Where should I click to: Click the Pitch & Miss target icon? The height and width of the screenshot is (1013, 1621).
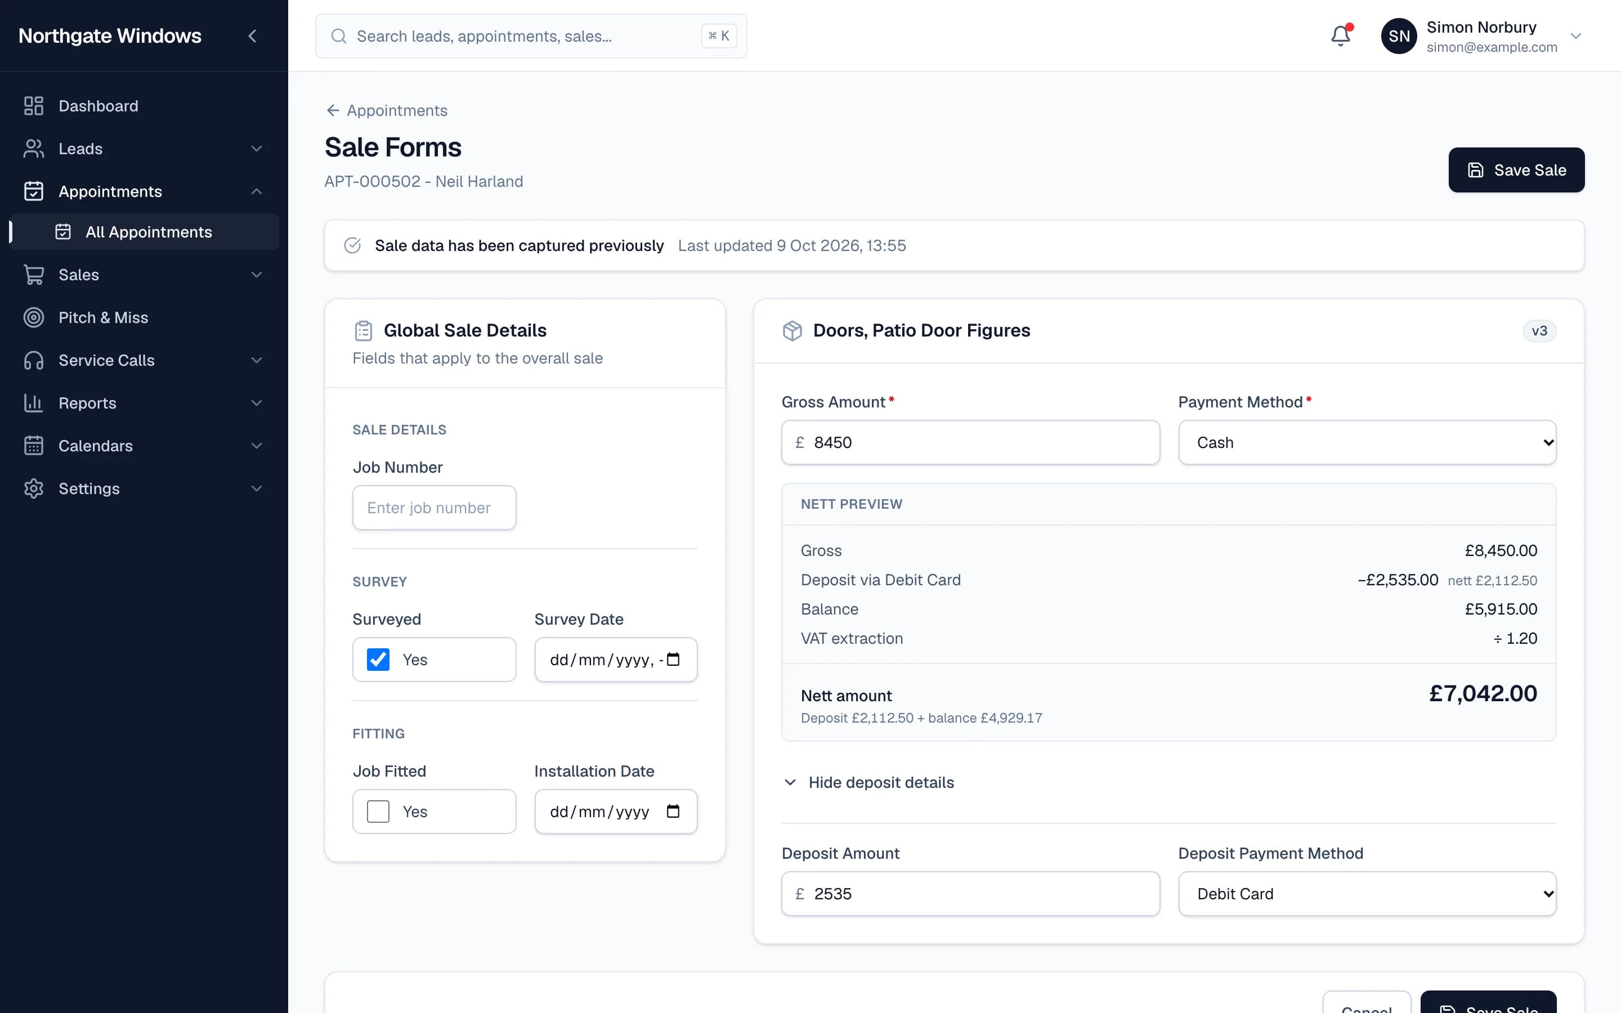point(34,317)
